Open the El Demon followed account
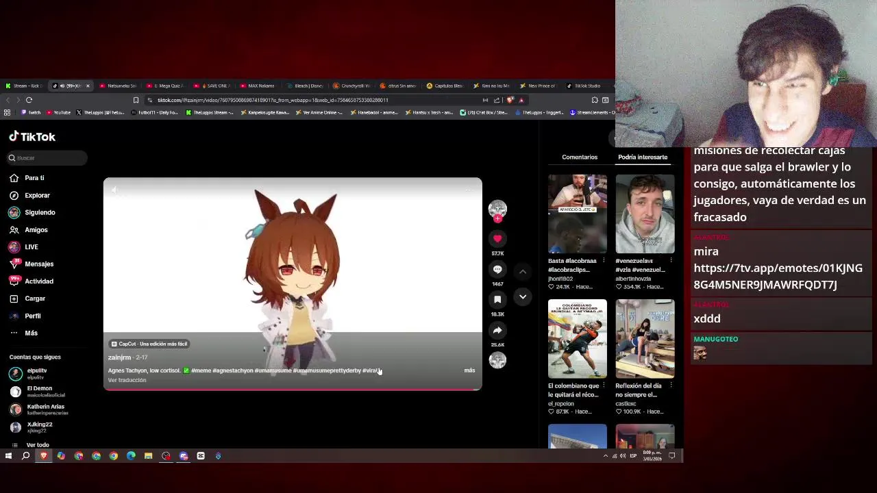Viewport: 877px width, 493px height. click(x=37, y=391)
